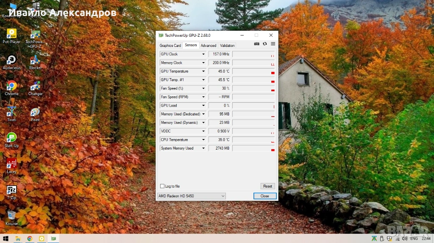Click the Close button in GPU-Z
The height and width of the screenshot is (243, 434).
pyautogui.click(x=265, y=196)
